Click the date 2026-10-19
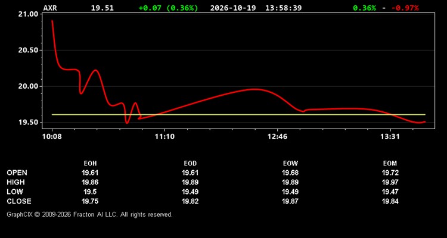The height and width of the screenshot is (238, 447). click(x=234, y=8)
